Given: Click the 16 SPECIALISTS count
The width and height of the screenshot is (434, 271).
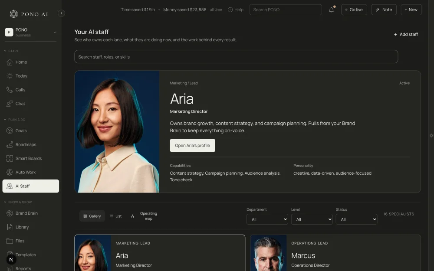Looking at the screenshot, I should pos(398,214).
